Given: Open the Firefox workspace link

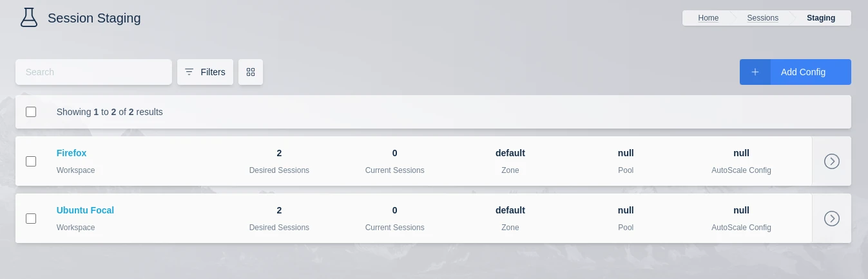Looking at the screenshot, I should click(x=72, y=153).
